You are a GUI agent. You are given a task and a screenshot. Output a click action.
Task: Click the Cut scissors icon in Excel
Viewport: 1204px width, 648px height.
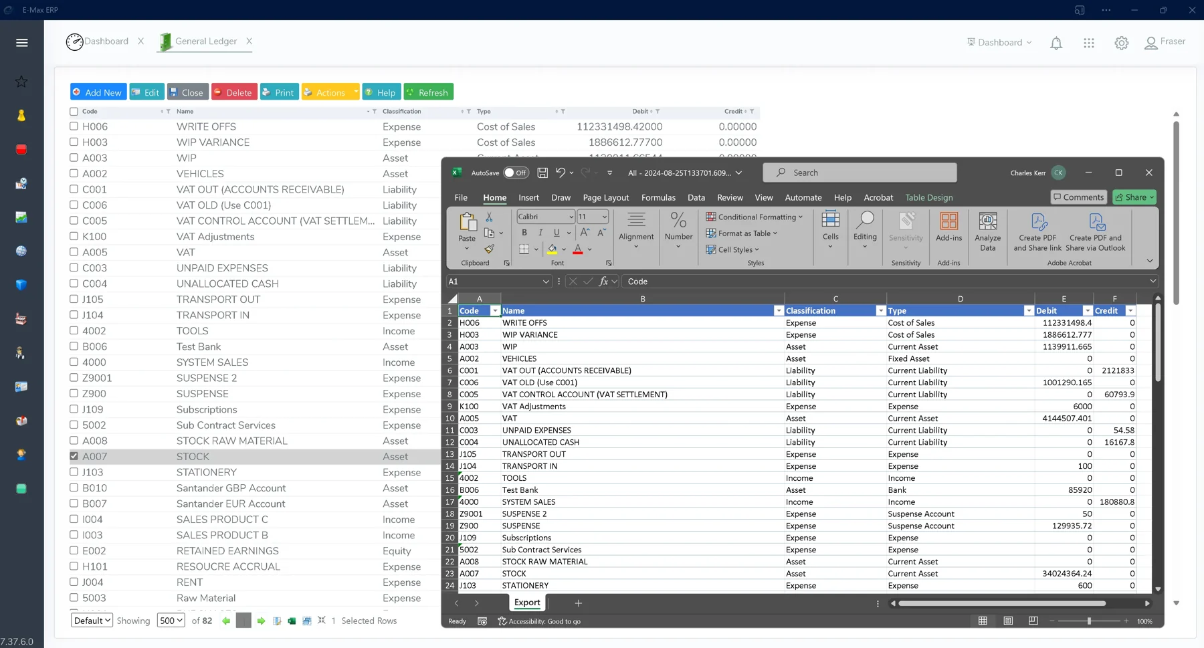tap(489, 217)
